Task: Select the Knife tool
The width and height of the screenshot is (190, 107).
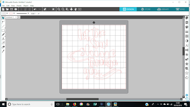Action: pyautogui.click(x=3, y=51)
